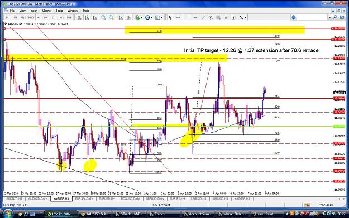Select the M1 timeframe button
This screenshot has height=218, width=349.
coord(8,17)
